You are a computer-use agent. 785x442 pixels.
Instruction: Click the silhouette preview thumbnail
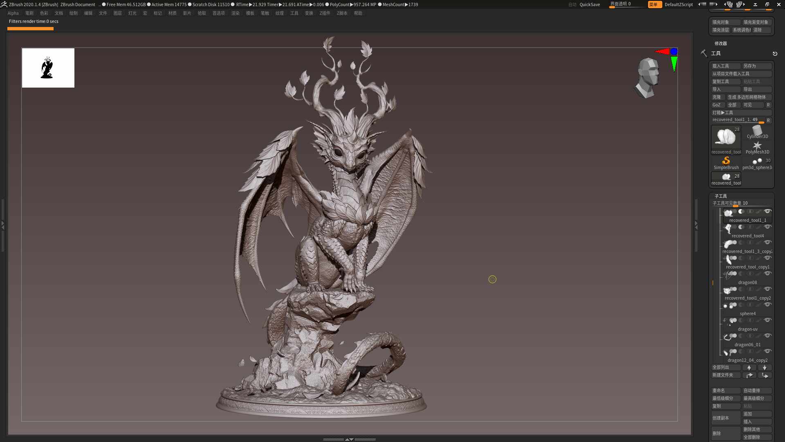48,68
